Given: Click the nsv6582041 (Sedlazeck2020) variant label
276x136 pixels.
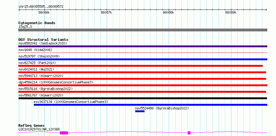Looking at the screenshot, I should point(43,43).
